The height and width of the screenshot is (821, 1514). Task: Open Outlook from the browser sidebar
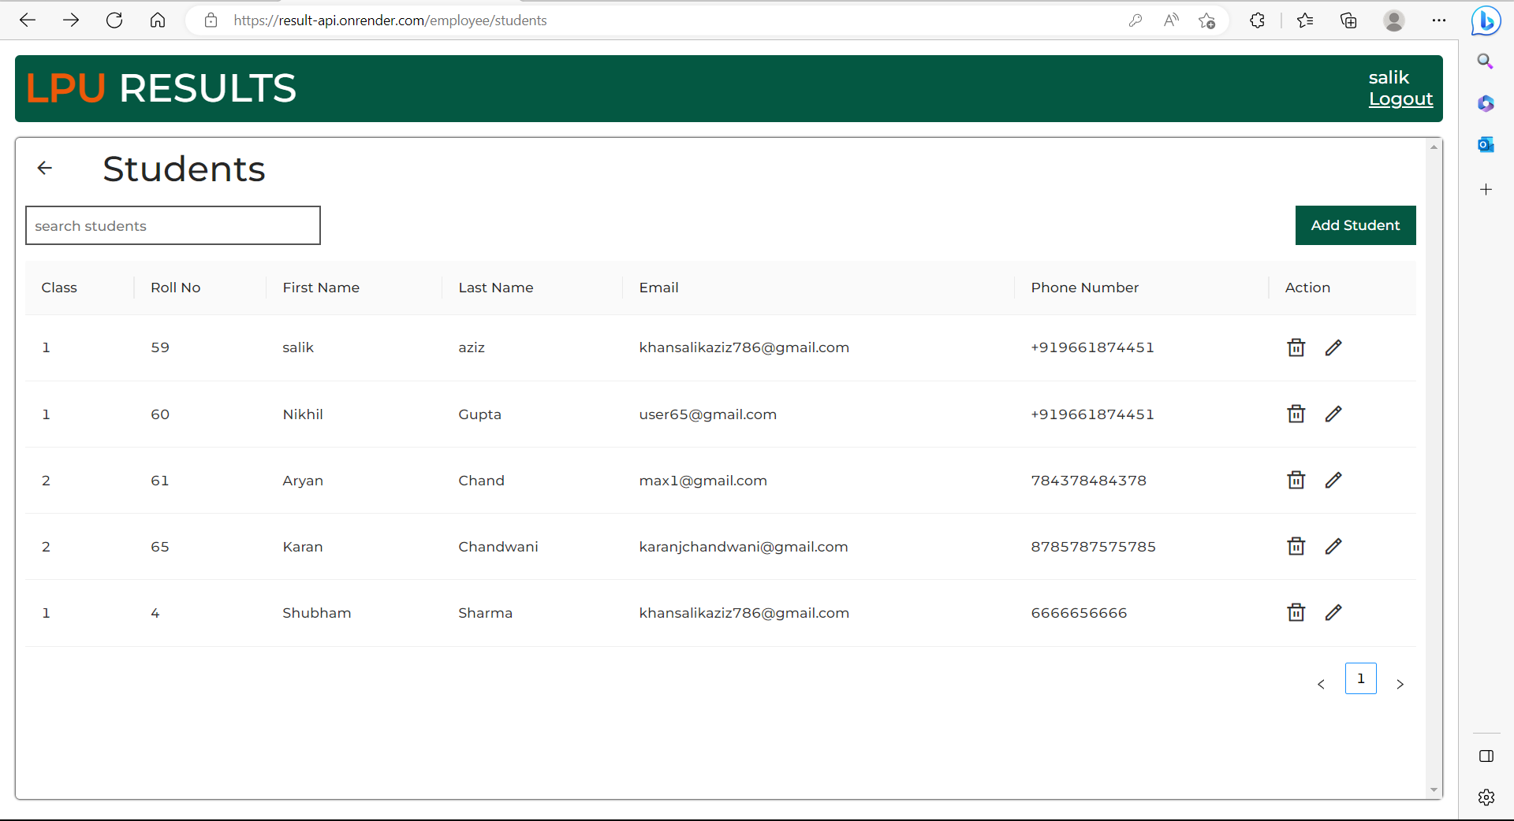[1486, 144]
